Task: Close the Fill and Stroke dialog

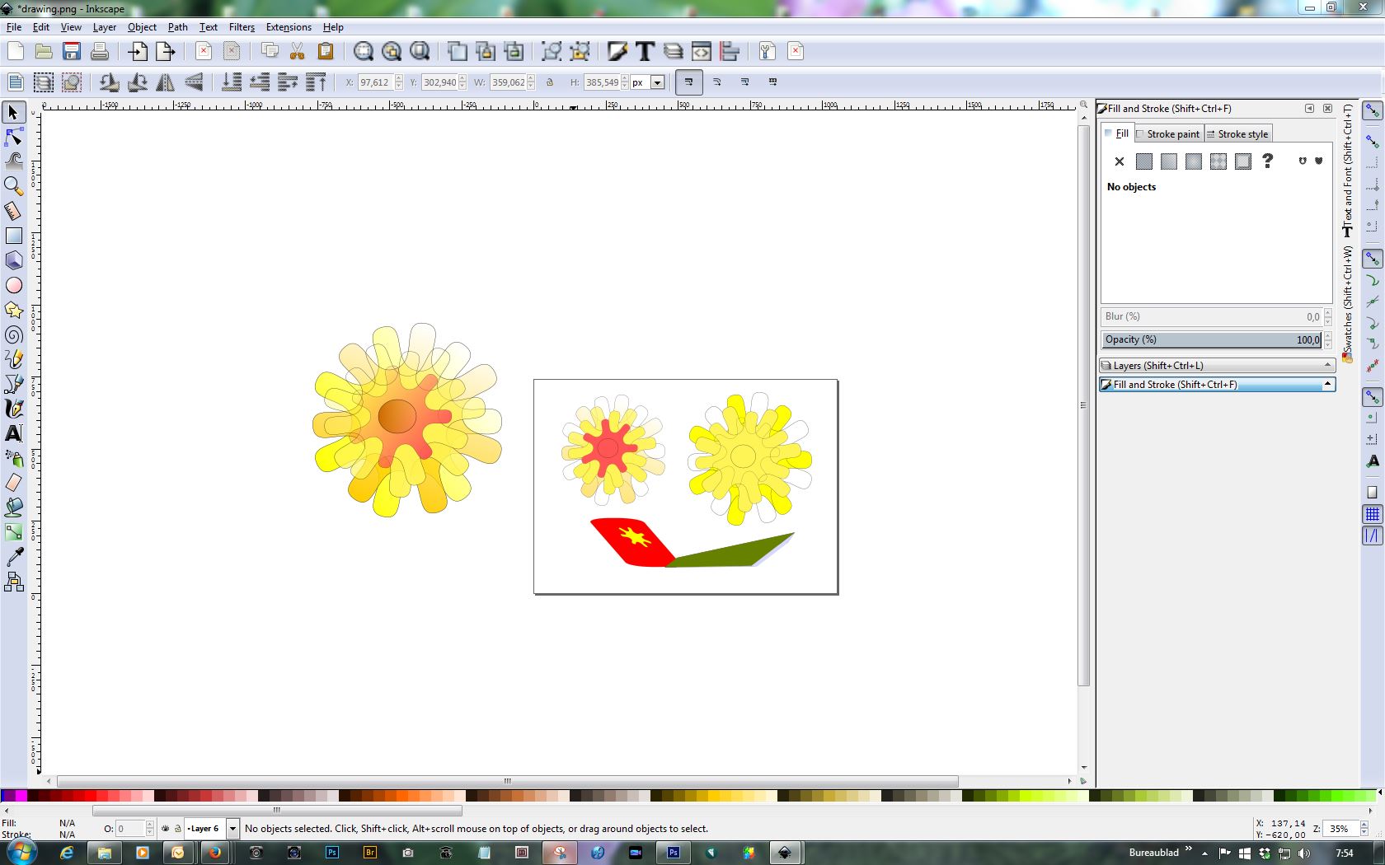Action: pos(1327,109)
